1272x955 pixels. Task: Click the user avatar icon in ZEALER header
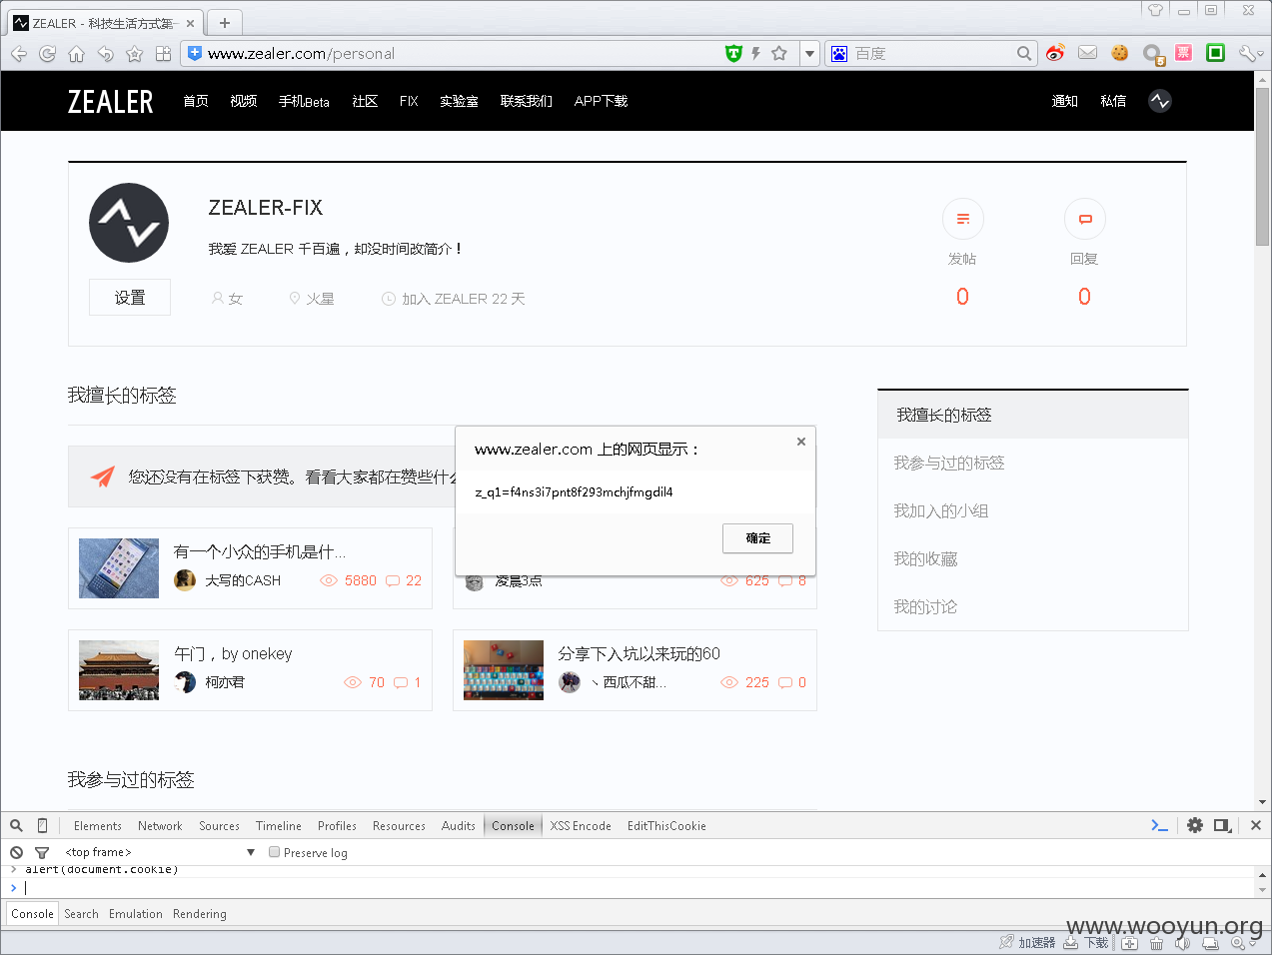point(1160,101)
